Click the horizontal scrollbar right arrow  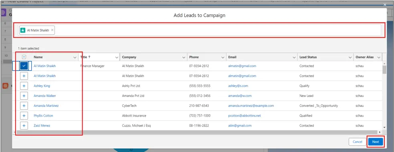(380, 132)
